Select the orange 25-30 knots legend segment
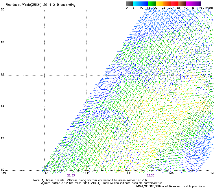 [167, 3]
